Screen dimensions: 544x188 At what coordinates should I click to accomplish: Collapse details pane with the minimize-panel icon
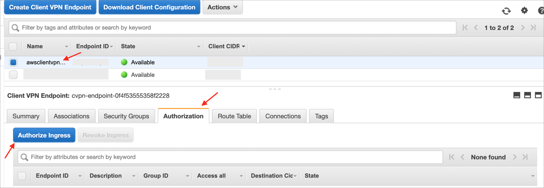517,95
